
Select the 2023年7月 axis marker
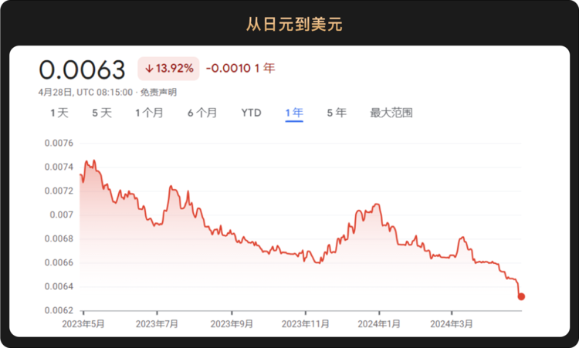[x=157, y=324]
